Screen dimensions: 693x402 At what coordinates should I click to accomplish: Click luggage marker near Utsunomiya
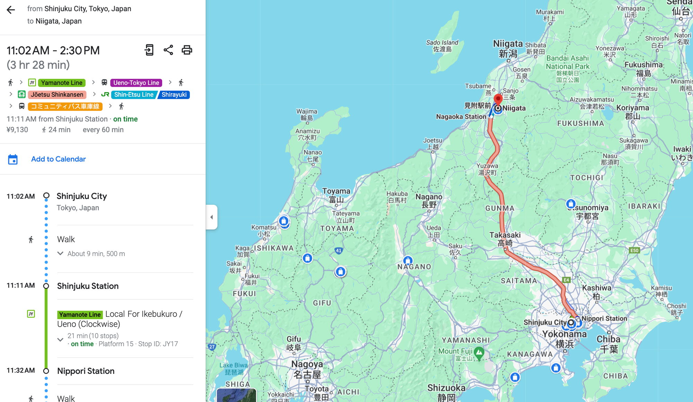571,203
